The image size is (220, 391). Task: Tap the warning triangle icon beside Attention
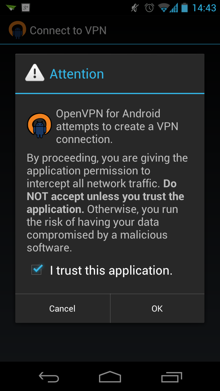[x=35, y=73]
